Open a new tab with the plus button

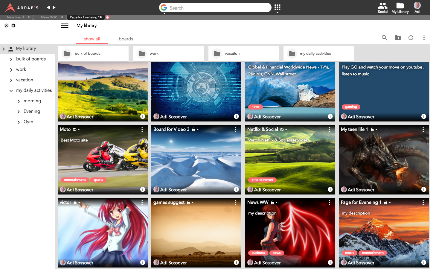click(107, 17)
